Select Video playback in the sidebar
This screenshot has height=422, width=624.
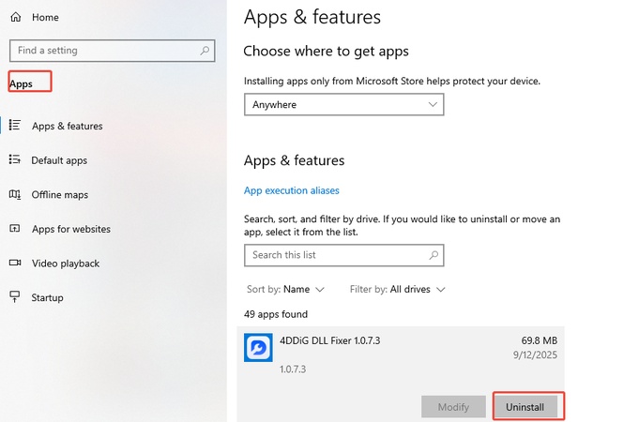[x=66, y=264]
